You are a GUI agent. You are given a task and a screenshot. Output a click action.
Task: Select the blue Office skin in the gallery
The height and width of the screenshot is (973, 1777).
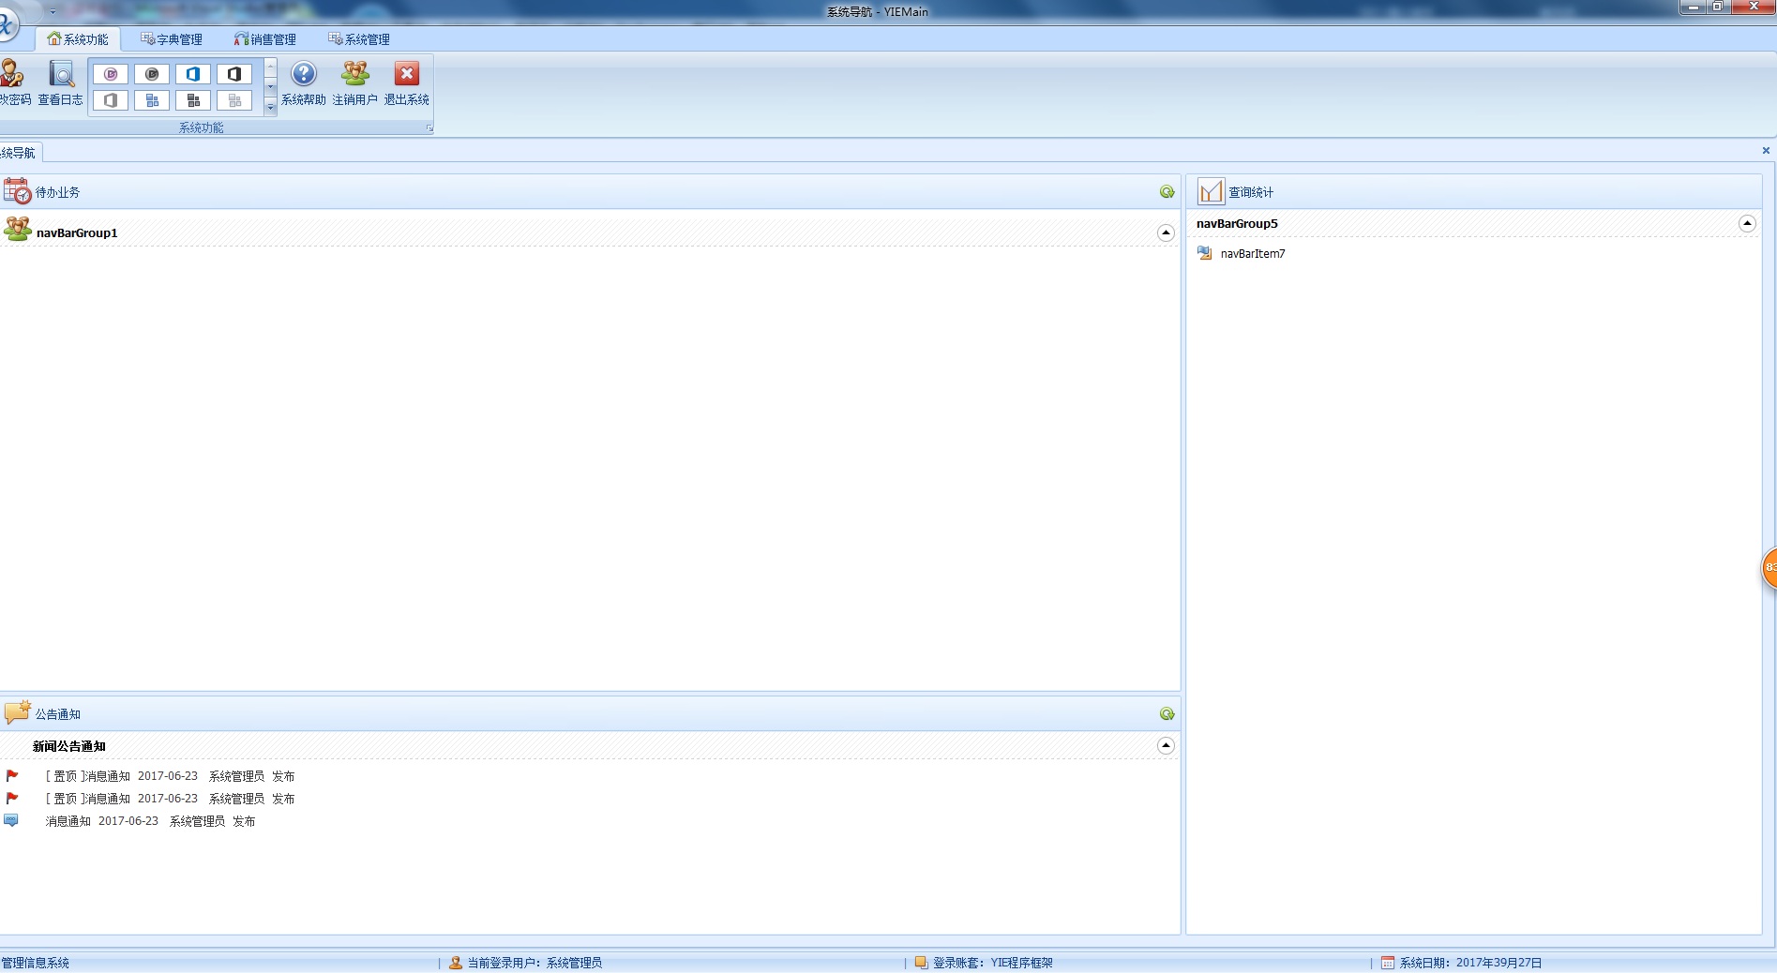coord(193,74)
